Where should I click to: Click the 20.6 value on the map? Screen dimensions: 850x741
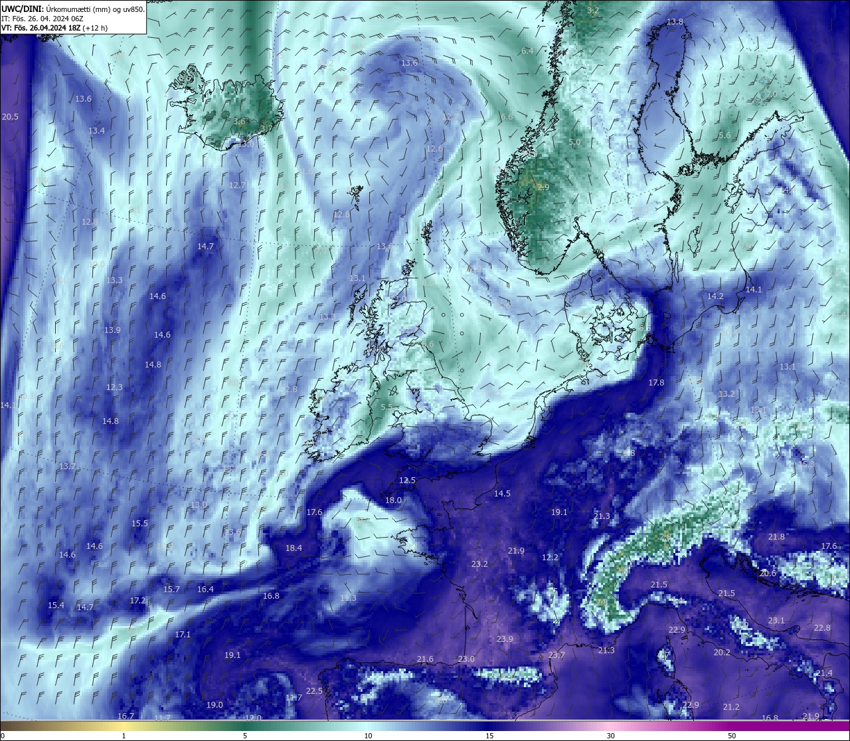tap(768, 574)
